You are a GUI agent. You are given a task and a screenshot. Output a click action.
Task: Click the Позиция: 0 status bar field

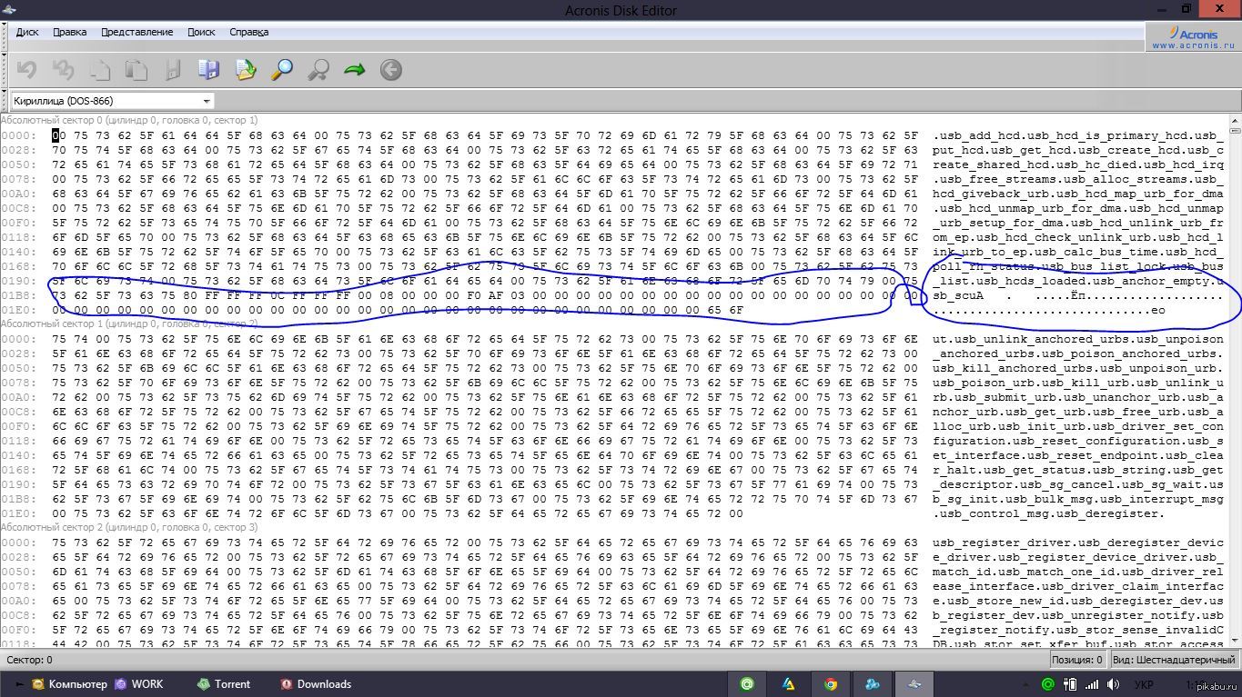[1077, 660]
